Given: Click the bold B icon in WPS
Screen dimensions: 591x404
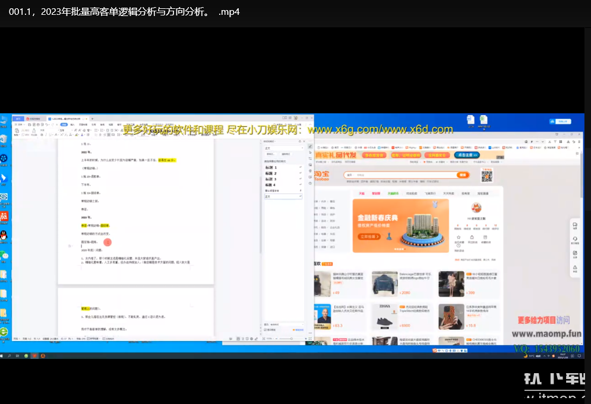Looking at the screenshot, I should [x=42, y=135].
